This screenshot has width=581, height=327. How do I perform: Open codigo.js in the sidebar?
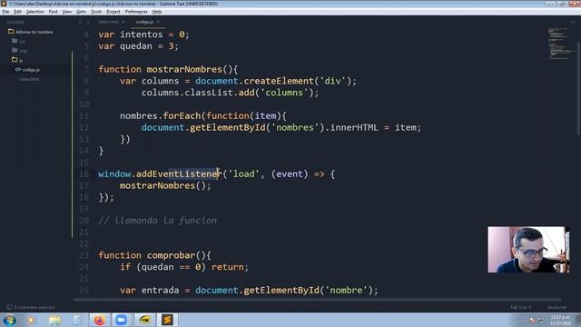[31, 70]
